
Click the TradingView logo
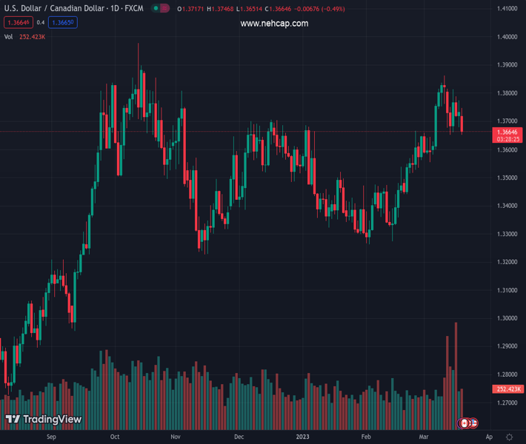coord(44,419)
